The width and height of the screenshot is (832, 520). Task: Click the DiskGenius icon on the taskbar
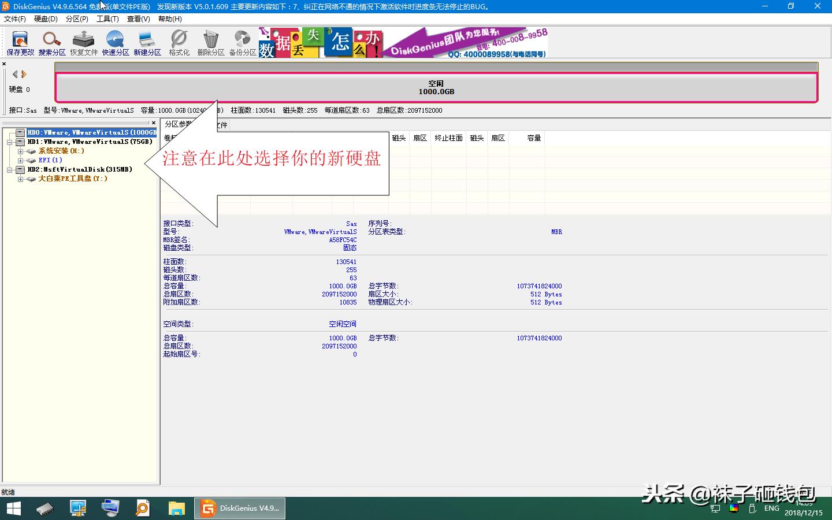coord(239,508)
